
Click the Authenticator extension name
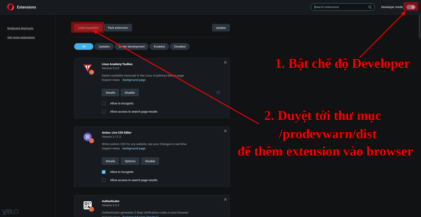click(x=111, y=201)
